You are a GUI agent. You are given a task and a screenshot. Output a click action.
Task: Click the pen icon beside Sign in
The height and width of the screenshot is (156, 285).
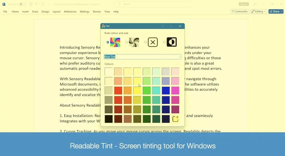click(x=255, y=4)
